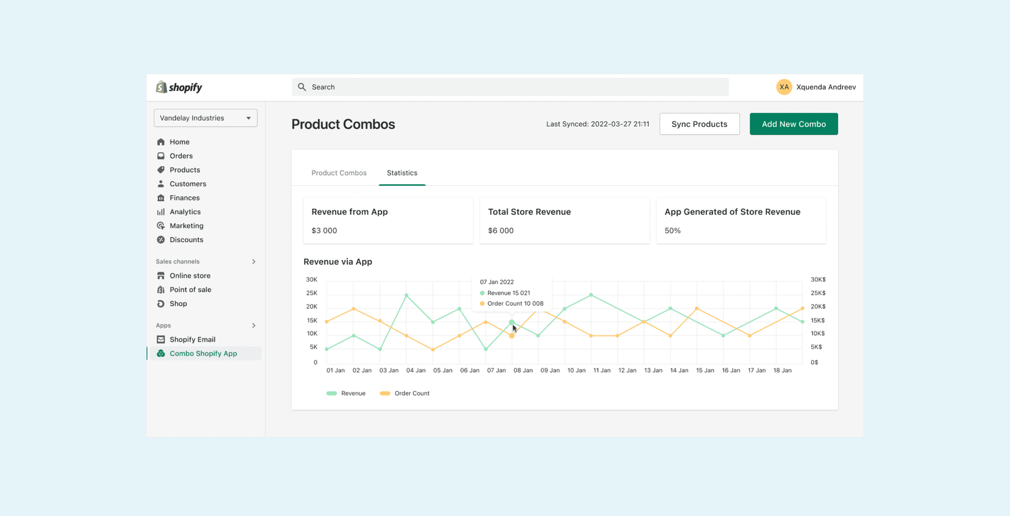
Task: Select the Statistics tab
Action: [x=402, y=173]
